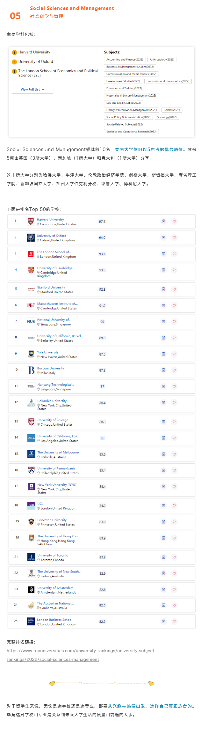Select the Sociology(2022) subject tag

tap(167, 117)
